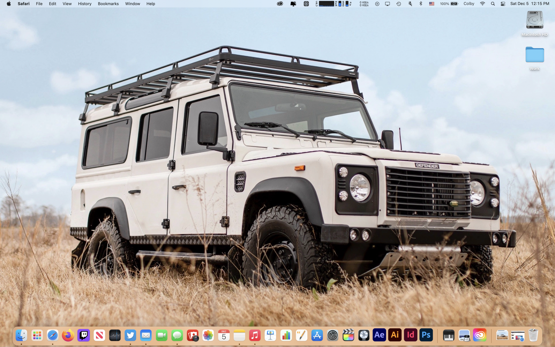Open Calendar showing Dec 5

pos(224,335)
